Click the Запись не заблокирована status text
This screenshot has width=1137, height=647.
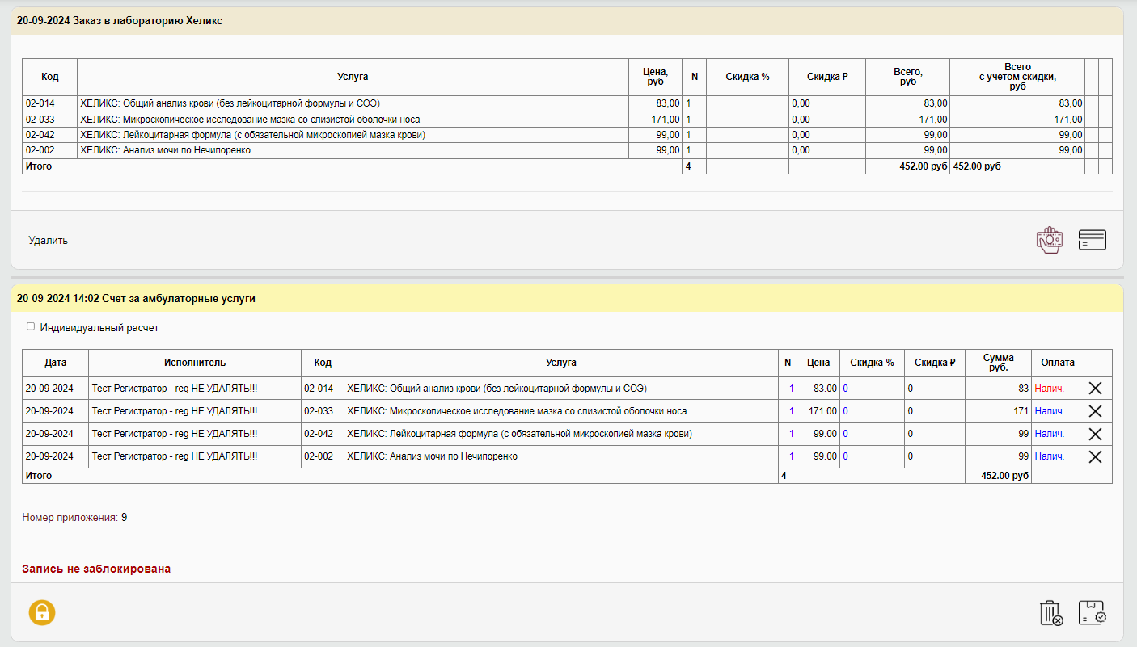coord(96,569)
